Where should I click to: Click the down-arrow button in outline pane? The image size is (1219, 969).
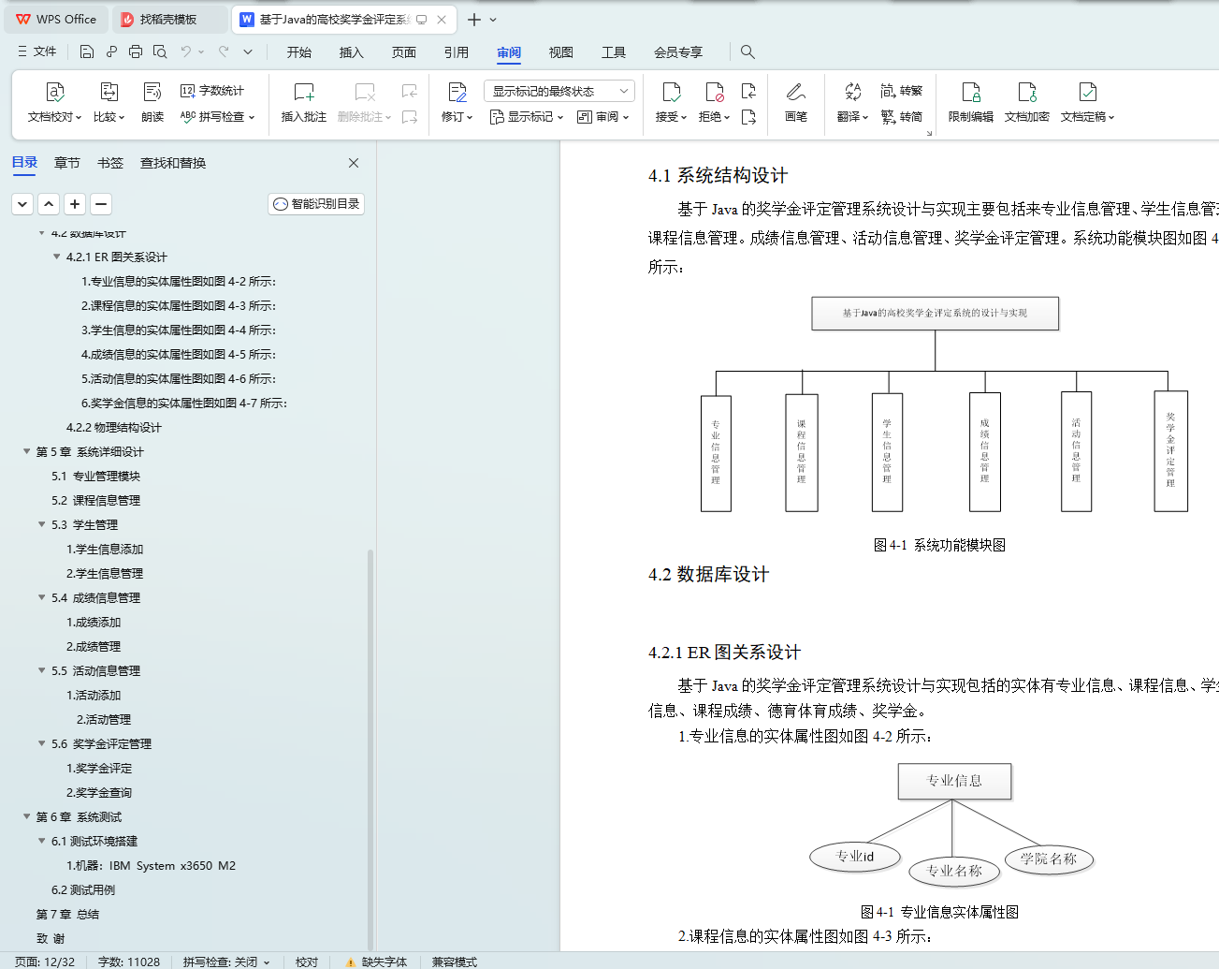tap(22, 204)
